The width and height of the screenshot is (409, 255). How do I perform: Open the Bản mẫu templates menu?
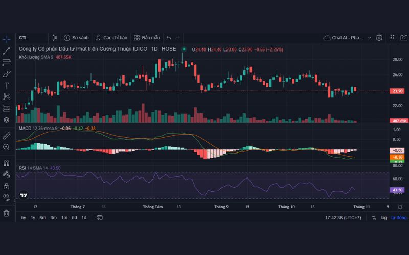pos(147,38)
